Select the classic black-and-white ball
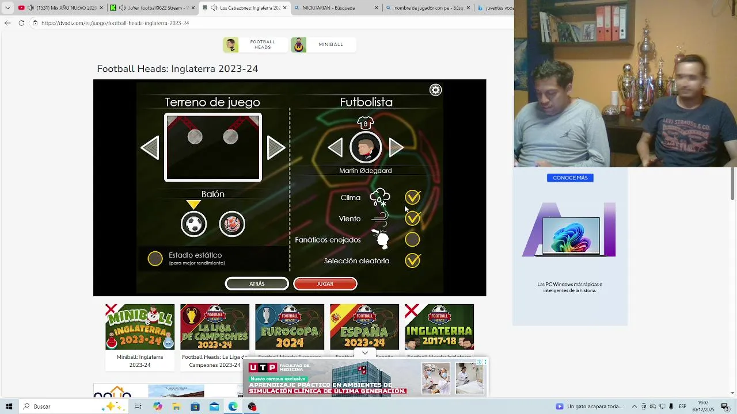 [193, 224]
